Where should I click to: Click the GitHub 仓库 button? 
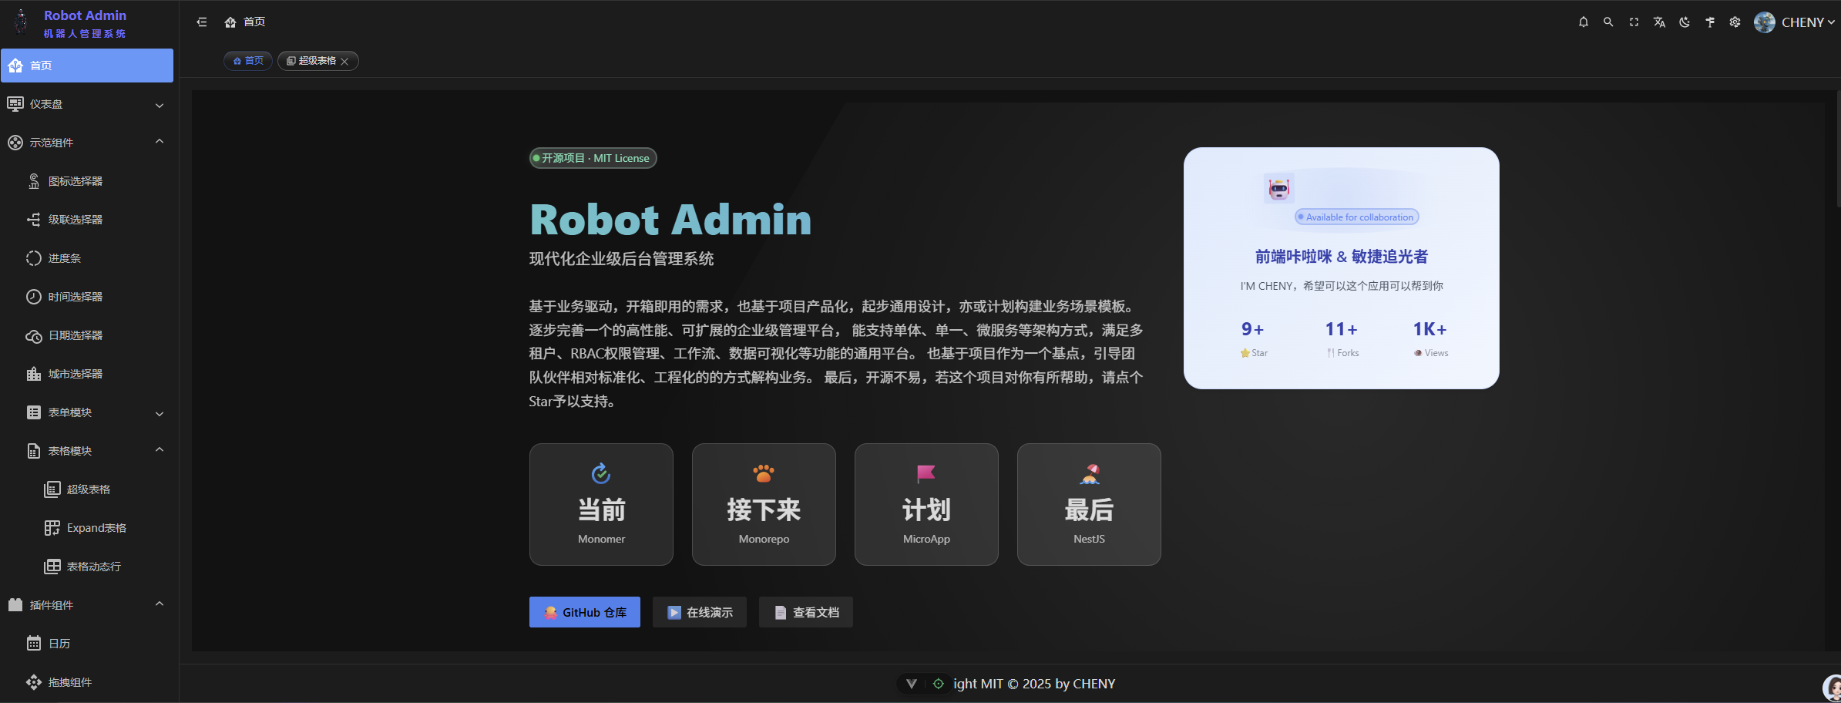[x=585, y=612]
